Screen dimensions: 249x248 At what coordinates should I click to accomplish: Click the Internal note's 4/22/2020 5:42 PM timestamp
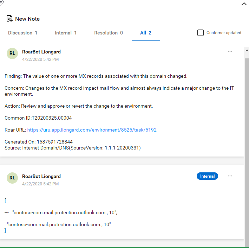coord(40,184)
